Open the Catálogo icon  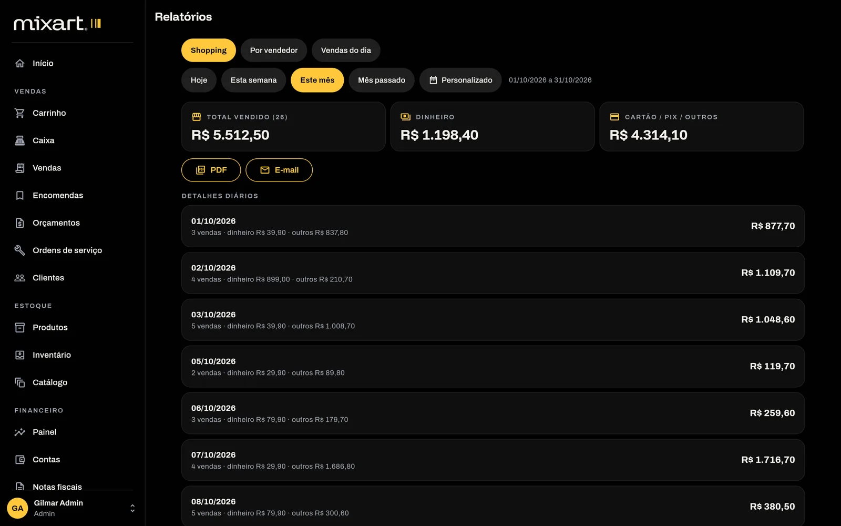click(x=20, y=382)
